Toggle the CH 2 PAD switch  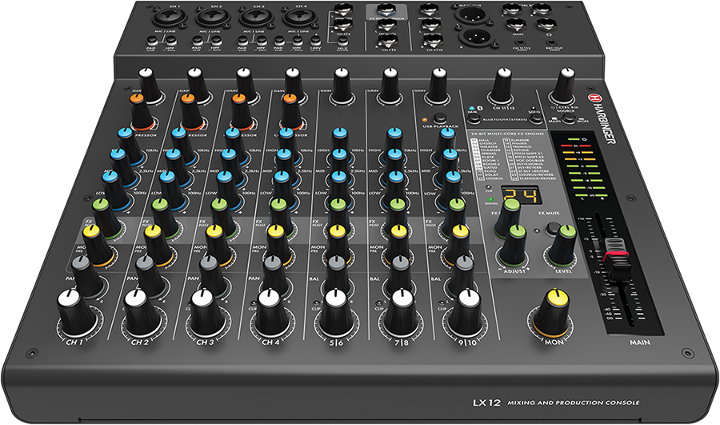tap(197, 41)
